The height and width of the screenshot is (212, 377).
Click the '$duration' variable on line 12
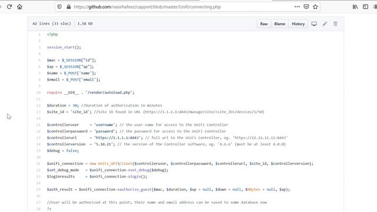57,105
